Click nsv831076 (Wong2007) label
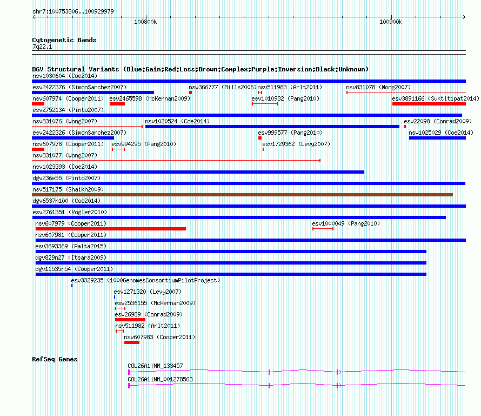Viewport: 481px width, 416px height. [x=65, y=121]
